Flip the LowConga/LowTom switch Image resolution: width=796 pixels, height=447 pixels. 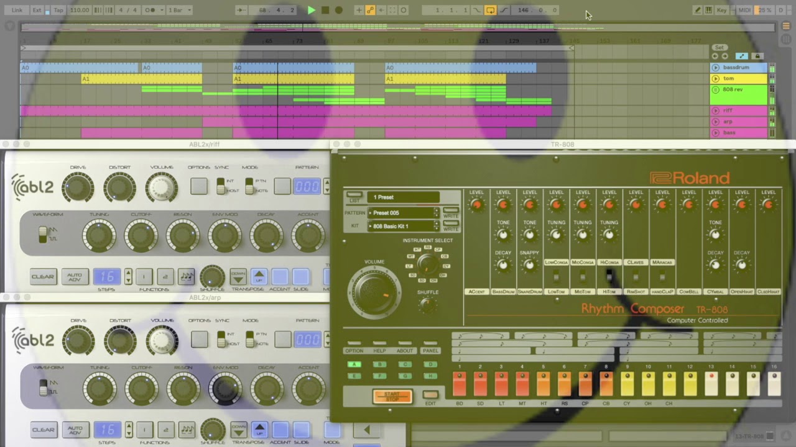click(x=557, y=277)
